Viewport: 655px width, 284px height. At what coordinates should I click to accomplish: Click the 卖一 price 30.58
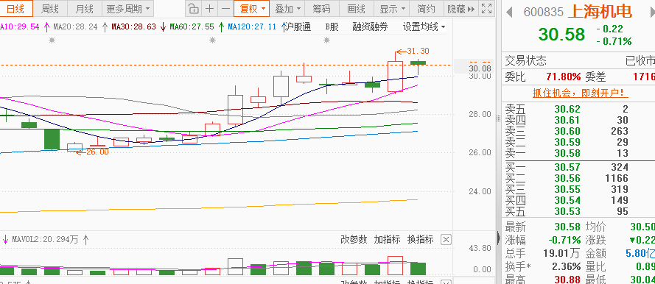(567, 153)
